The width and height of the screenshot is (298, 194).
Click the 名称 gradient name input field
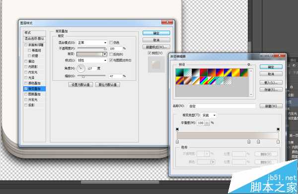(222, 106)
